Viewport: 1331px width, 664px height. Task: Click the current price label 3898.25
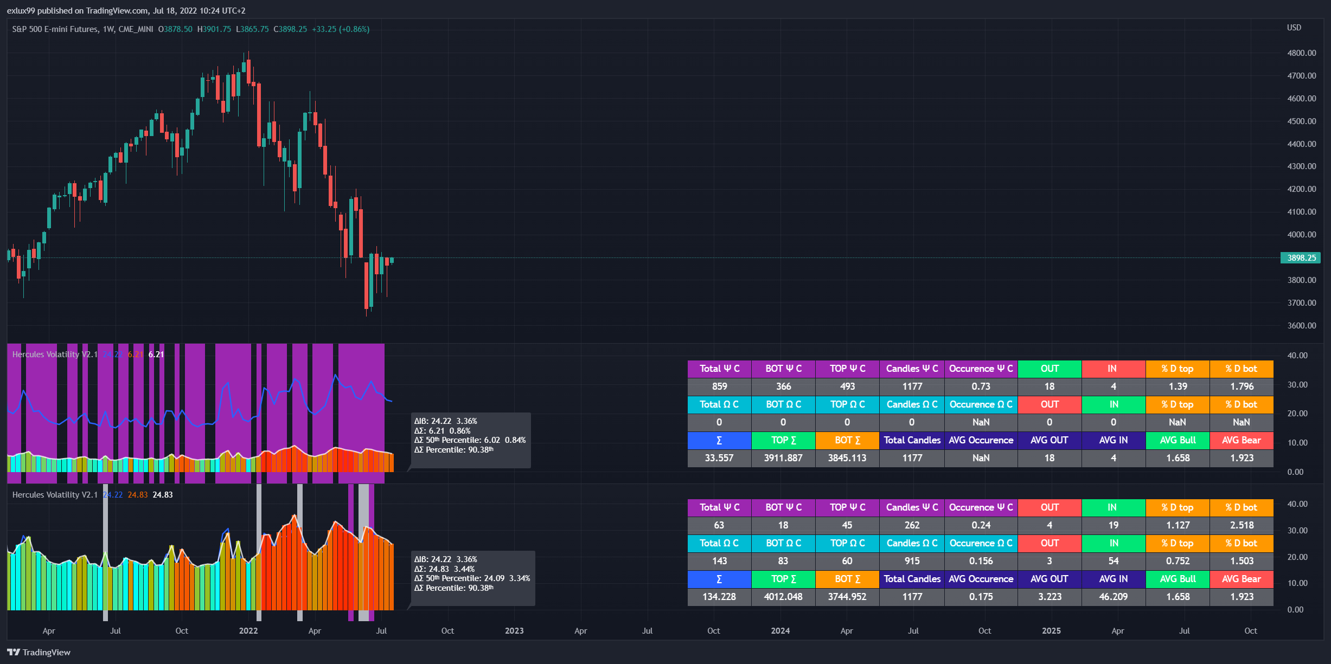tap(1301, 257)
